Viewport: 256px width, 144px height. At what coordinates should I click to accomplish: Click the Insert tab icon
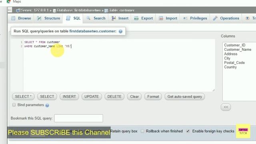(x=114, y=18)
